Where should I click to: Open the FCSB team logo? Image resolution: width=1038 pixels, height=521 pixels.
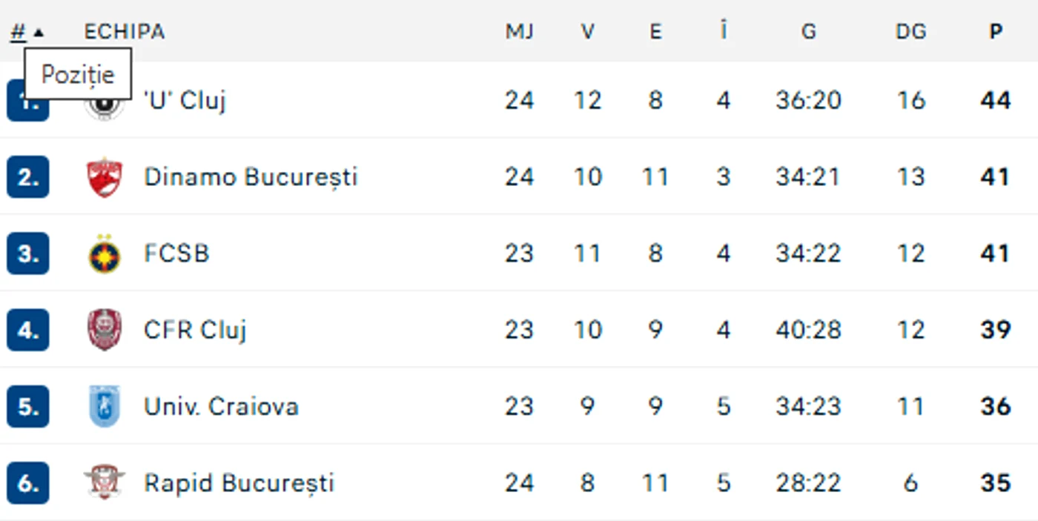pos(105,253)
